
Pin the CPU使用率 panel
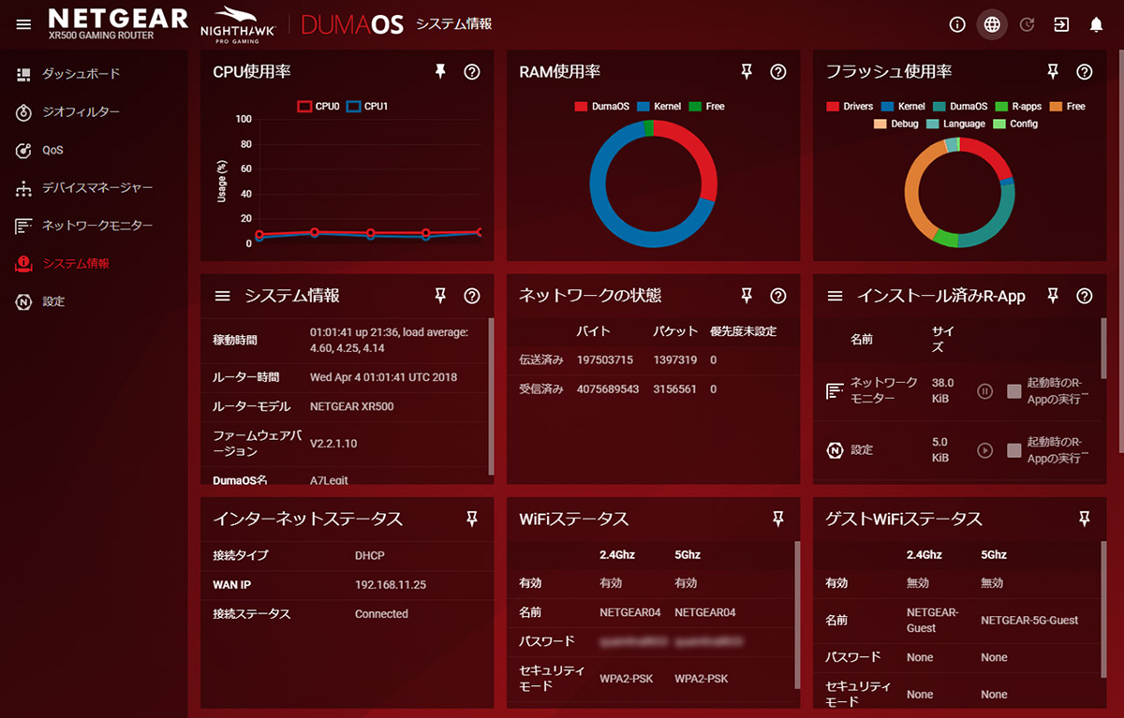440,72
